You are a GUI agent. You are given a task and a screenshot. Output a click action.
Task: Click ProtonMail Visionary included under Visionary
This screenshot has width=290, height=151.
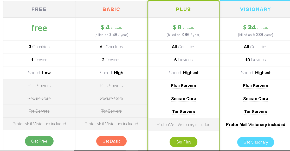coord(255,125)
